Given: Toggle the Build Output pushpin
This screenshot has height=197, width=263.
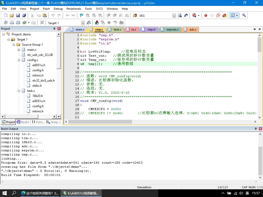Looking at the screenshot, I should tap(256, 129).
